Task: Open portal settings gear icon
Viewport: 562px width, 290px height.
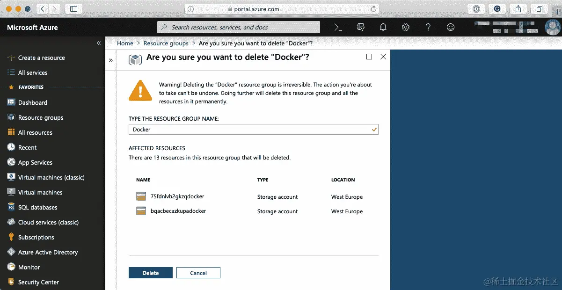Action: pos(406,28)
